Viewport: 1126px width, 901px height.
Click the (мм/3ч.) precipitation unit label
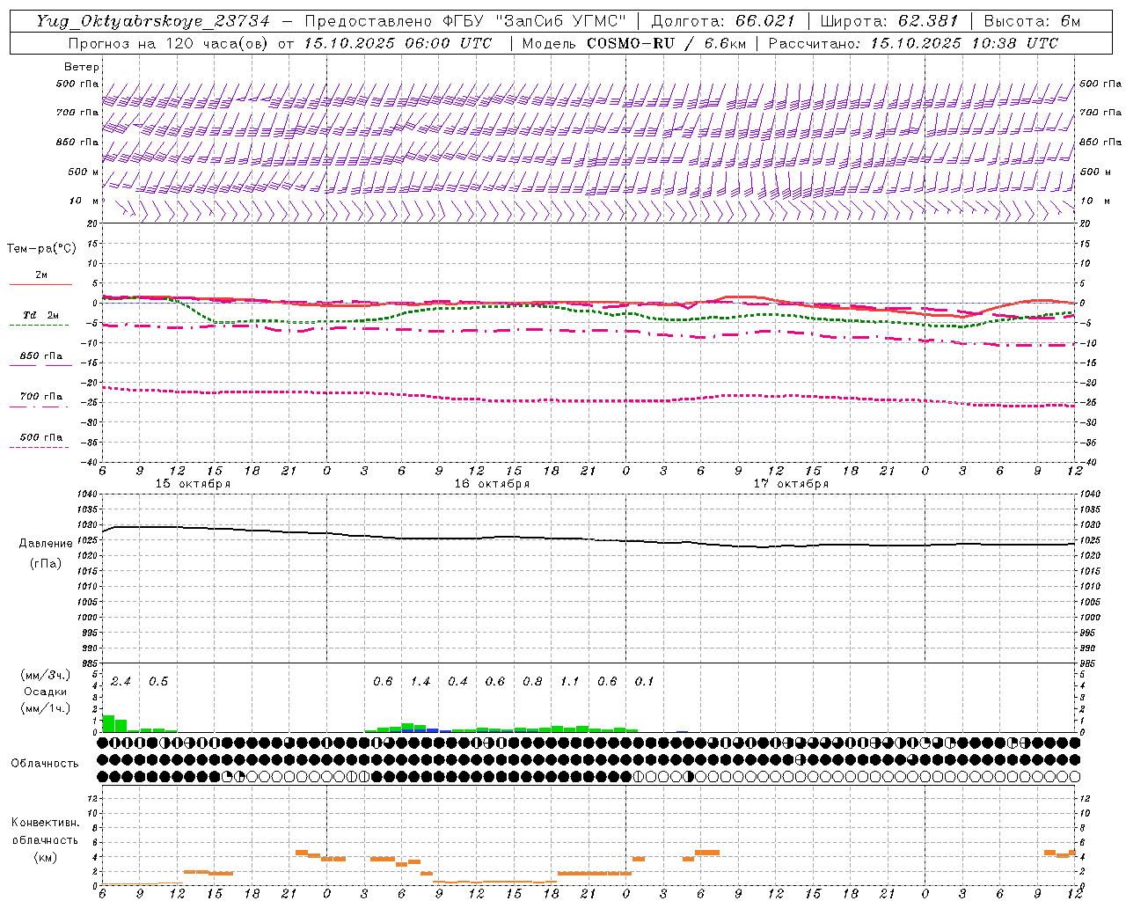[x=45, y=676]
